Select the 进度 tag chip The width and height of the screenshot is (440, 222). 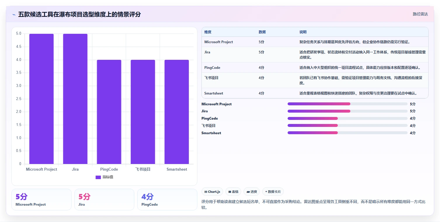(x=252, y=192)
